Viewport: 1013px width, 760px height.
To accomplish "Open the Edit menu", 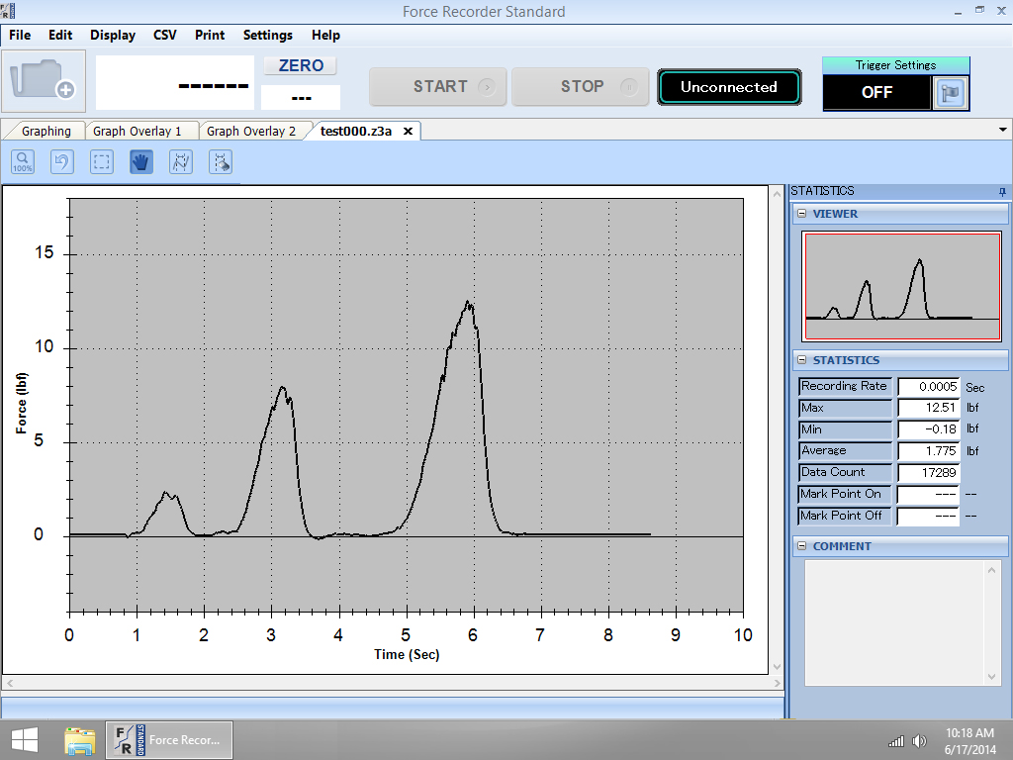I will tap(60, 35).
